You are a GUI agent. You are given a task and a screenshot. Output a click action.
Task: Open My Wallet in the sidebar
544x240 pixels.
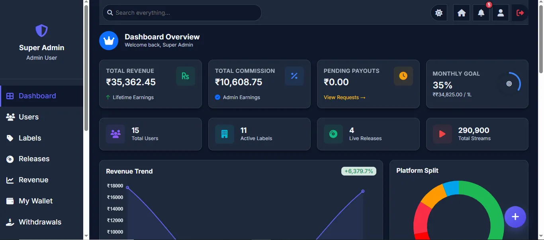(41, 201)
